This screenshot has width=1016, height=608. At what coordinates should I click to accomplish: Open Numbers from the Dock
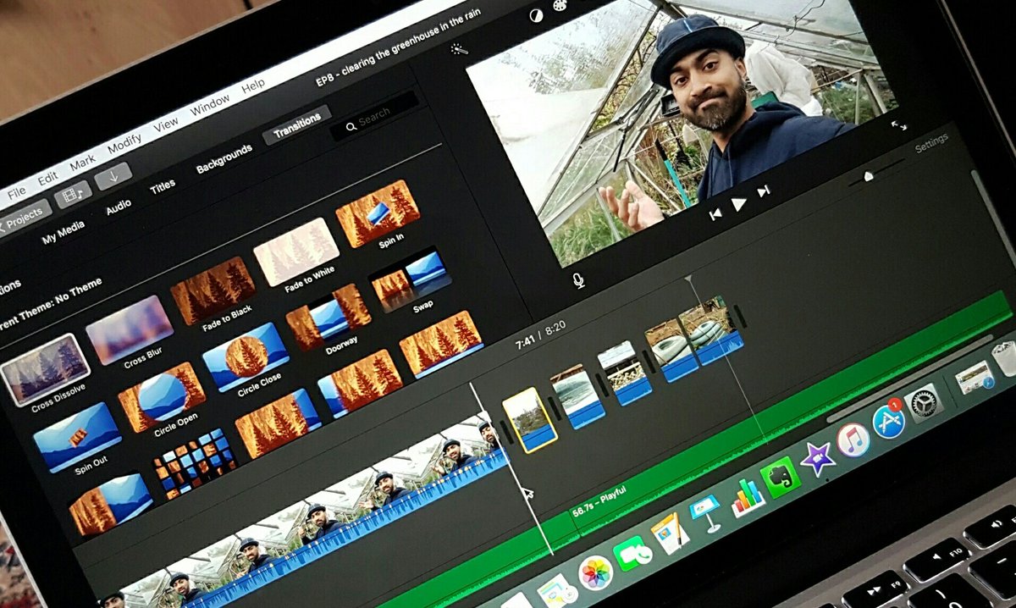click(748, 497)
